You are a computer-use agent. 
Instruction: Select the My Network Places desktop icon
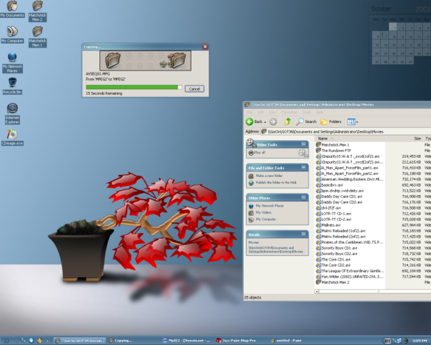[12, 59]
